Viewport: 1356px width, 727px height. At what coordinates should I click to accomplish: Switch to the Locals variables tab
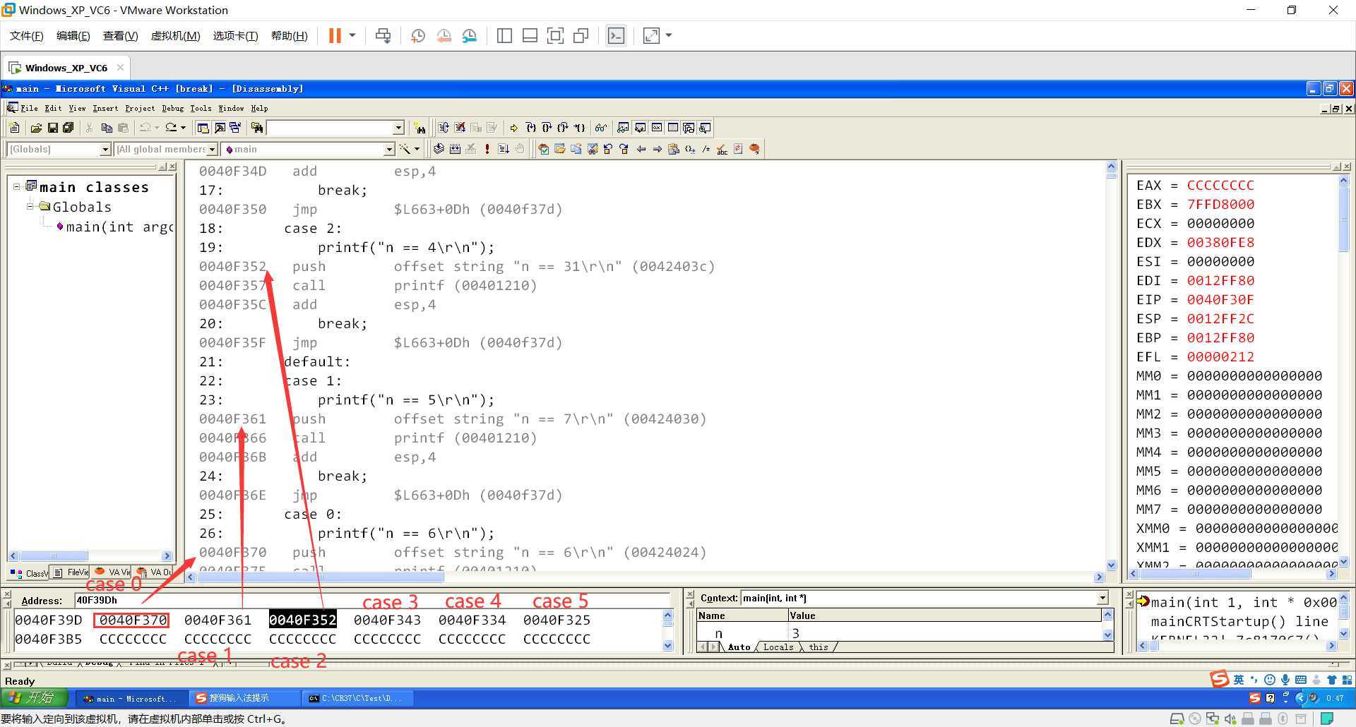(x=778, y=647)
